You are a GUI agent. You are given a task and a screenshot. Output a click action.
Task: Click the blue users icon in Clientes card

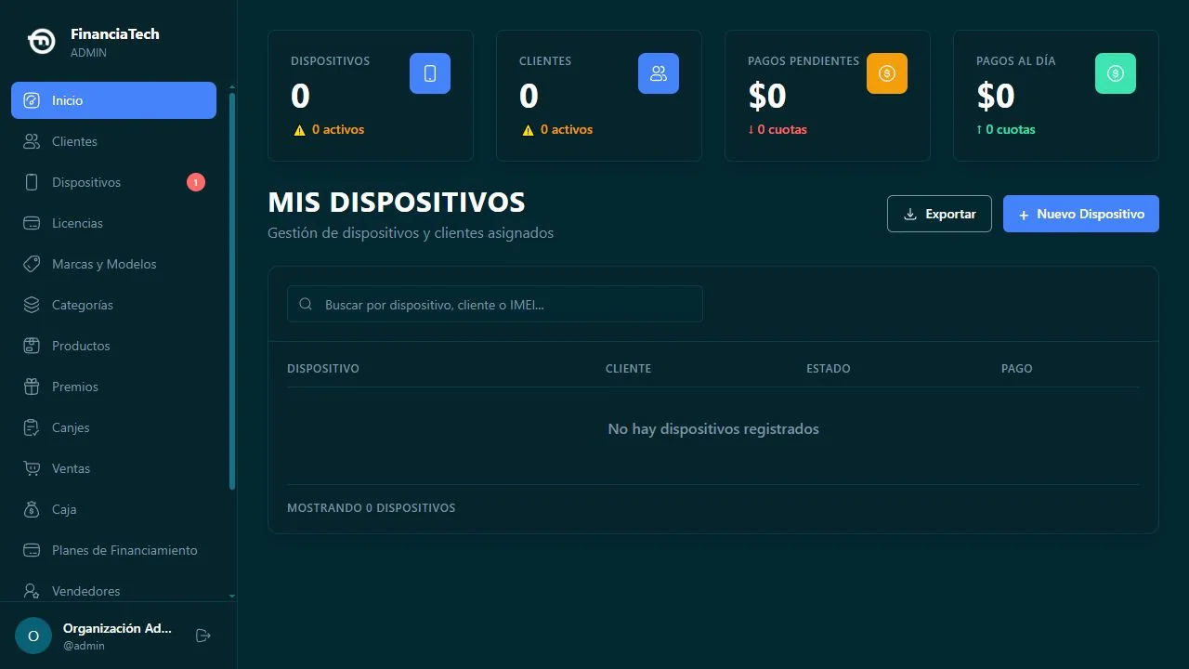pos(659,73)
